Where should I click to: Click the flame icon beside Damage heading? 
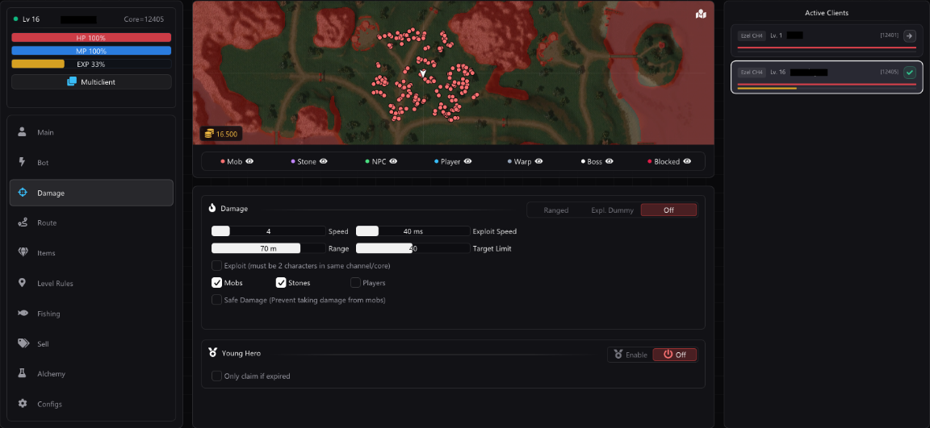point(212,209)
